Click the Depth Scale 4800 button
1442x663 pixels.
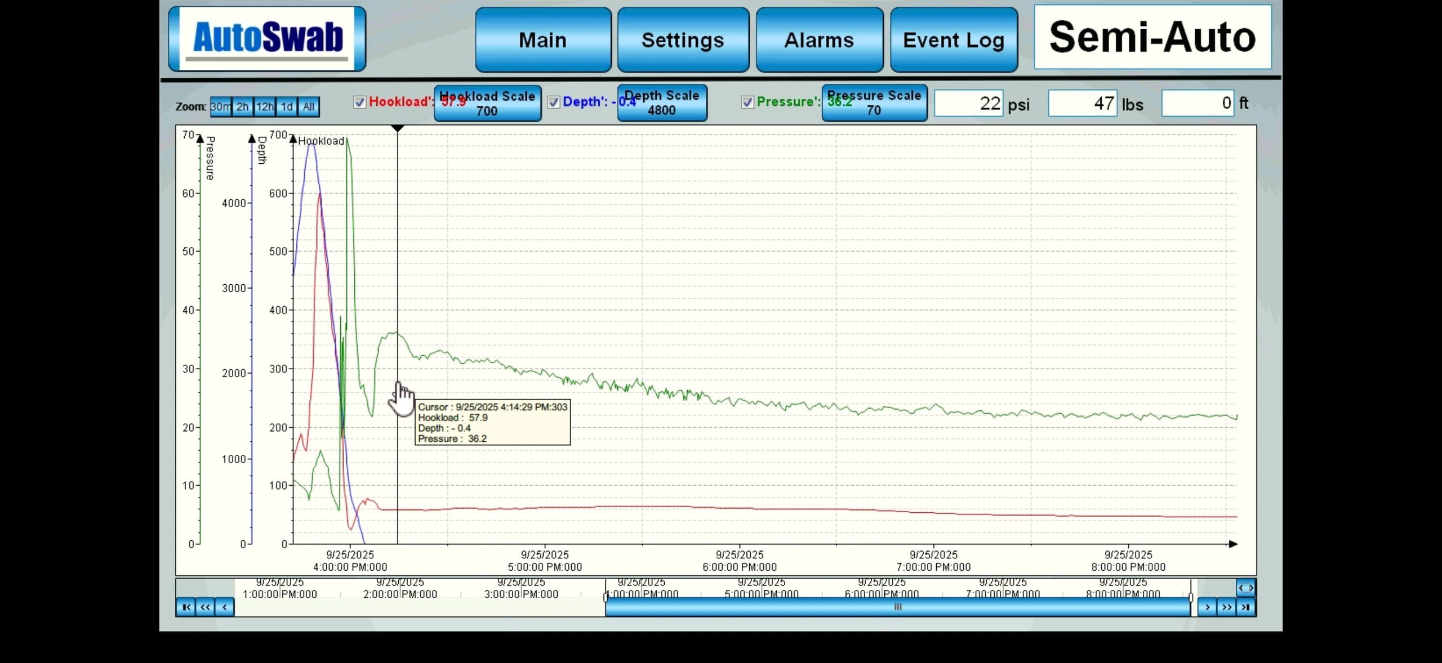[662, 103]
